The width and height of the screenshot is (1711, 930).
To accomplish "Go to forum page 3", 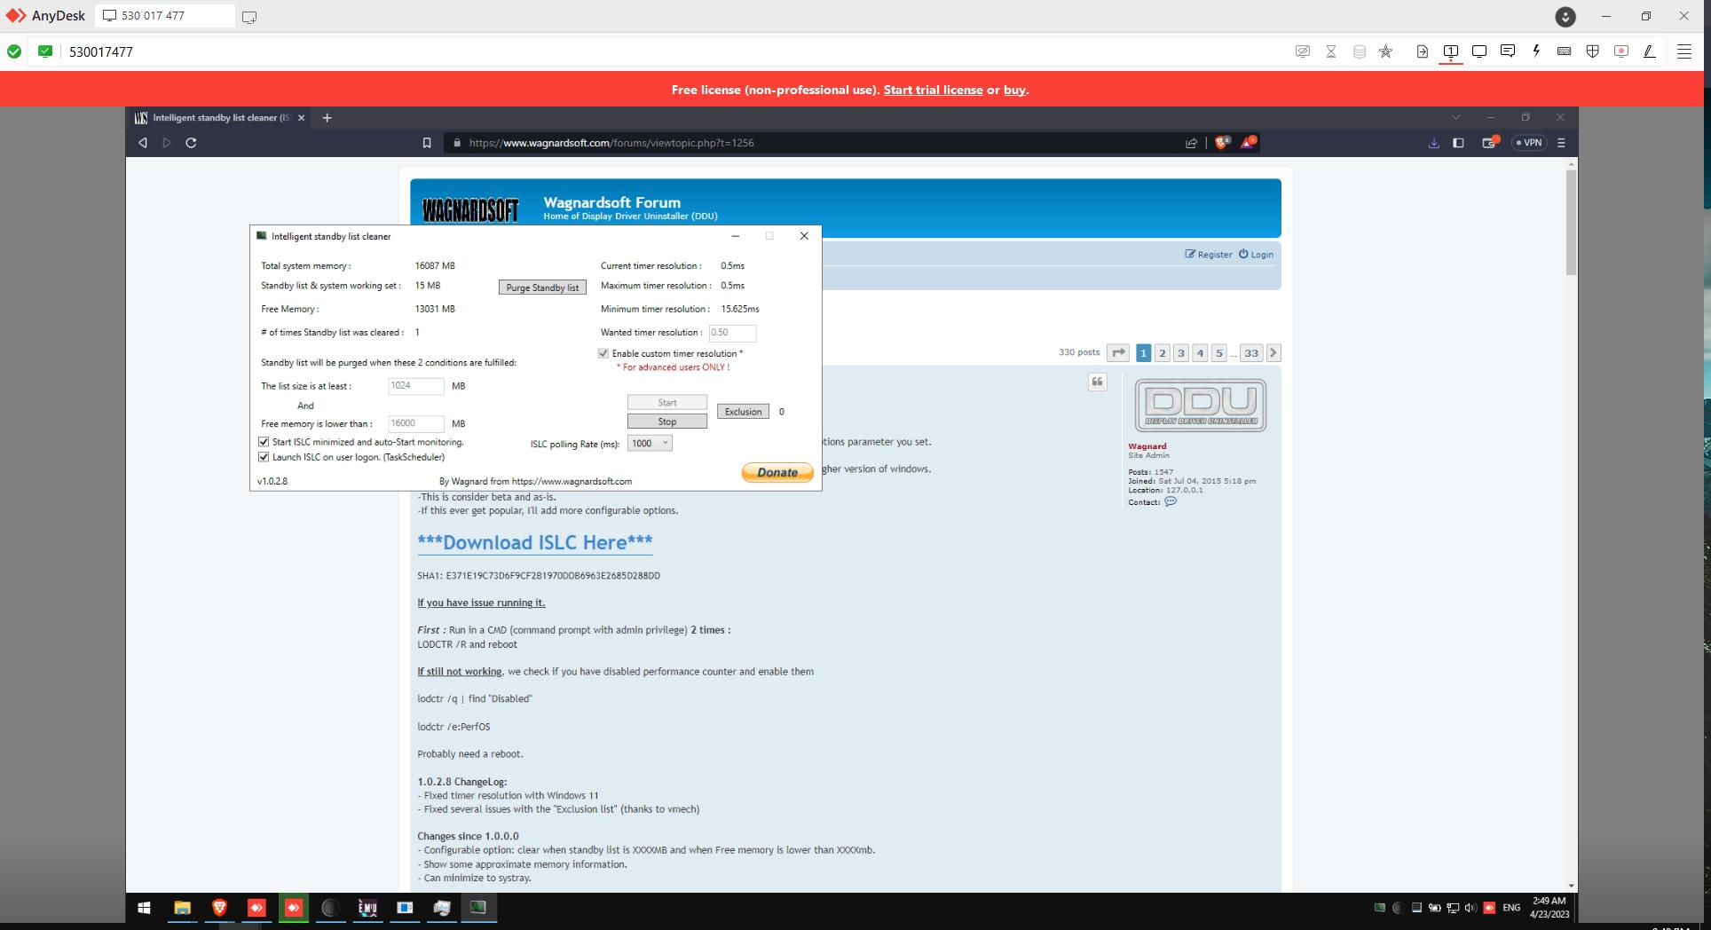I will point(1181,353).
